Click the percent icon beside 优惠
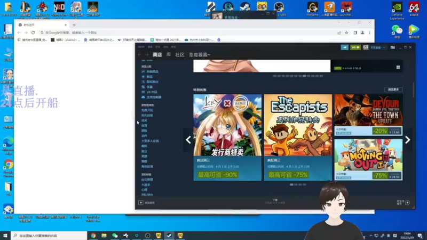 (x=143, y=87)
